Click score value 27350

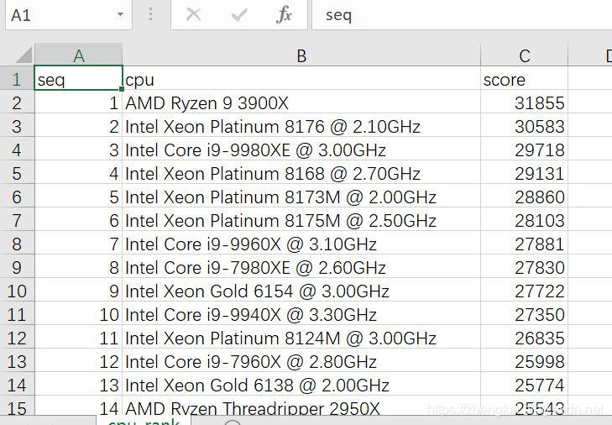(524, 313)
